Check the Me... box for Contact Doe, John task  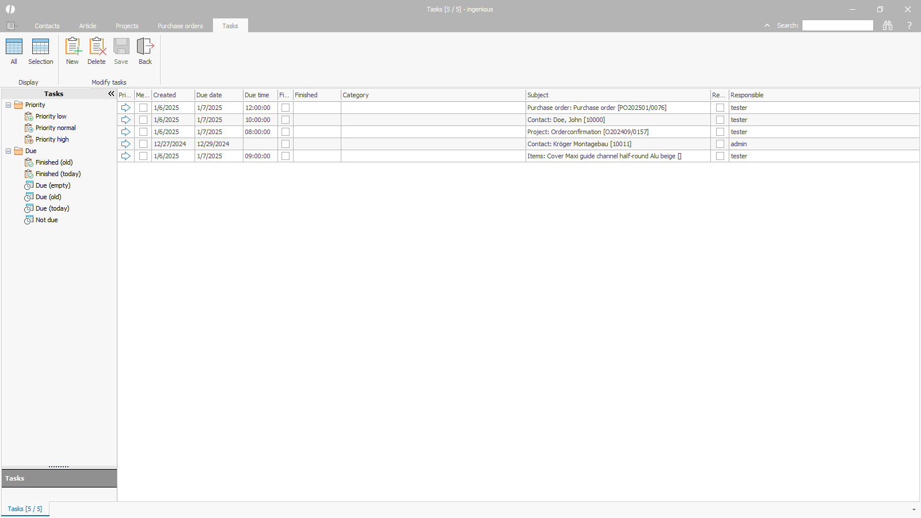(x=143, y=120)
